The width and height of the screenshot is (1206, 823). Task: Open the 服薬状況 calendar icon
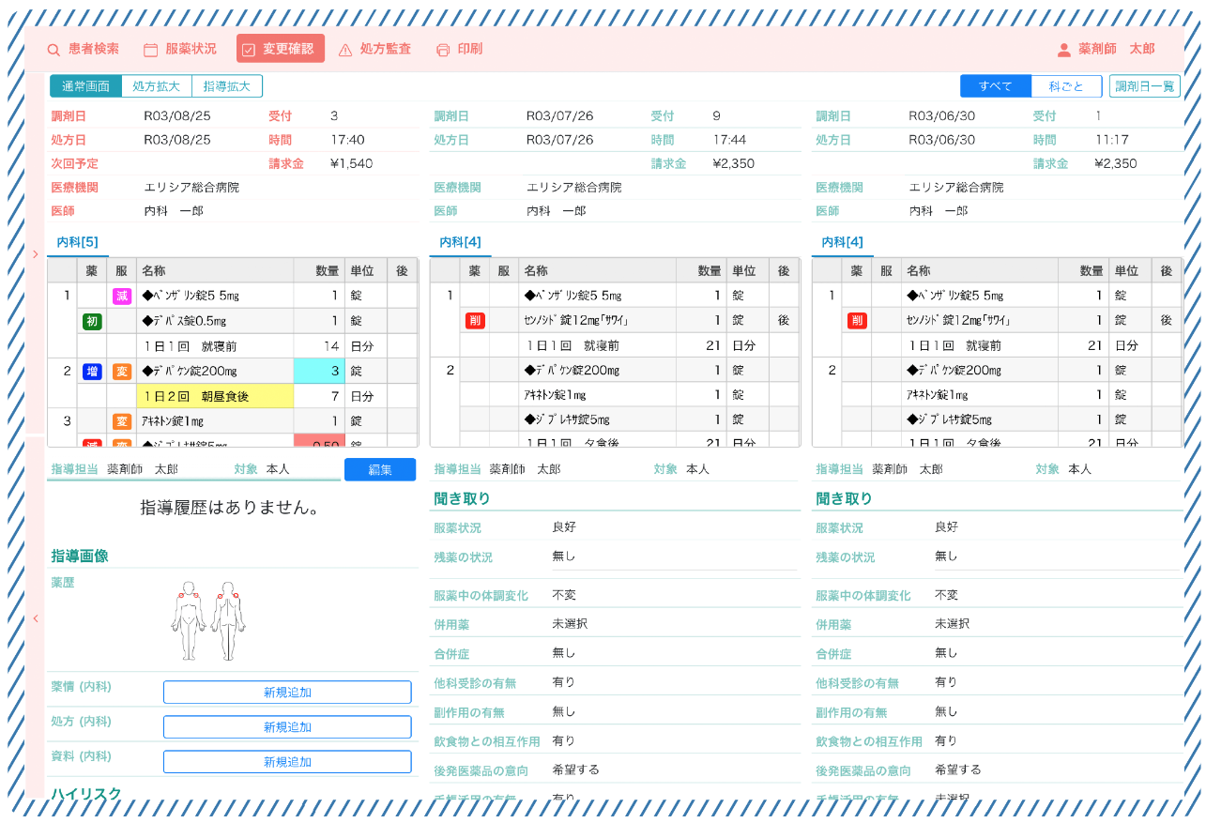150,50
